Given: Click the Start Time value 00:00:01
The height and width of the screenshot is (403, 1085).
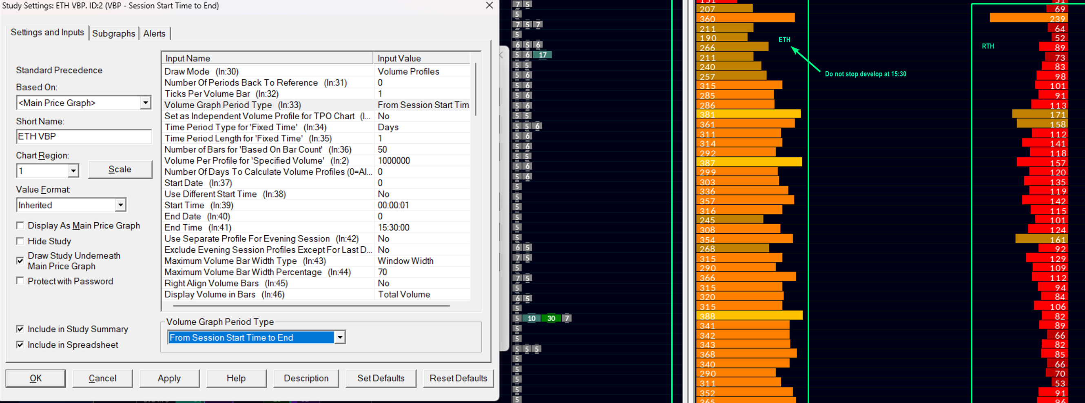Looking at the screenshot, I should tap(423, 205).
